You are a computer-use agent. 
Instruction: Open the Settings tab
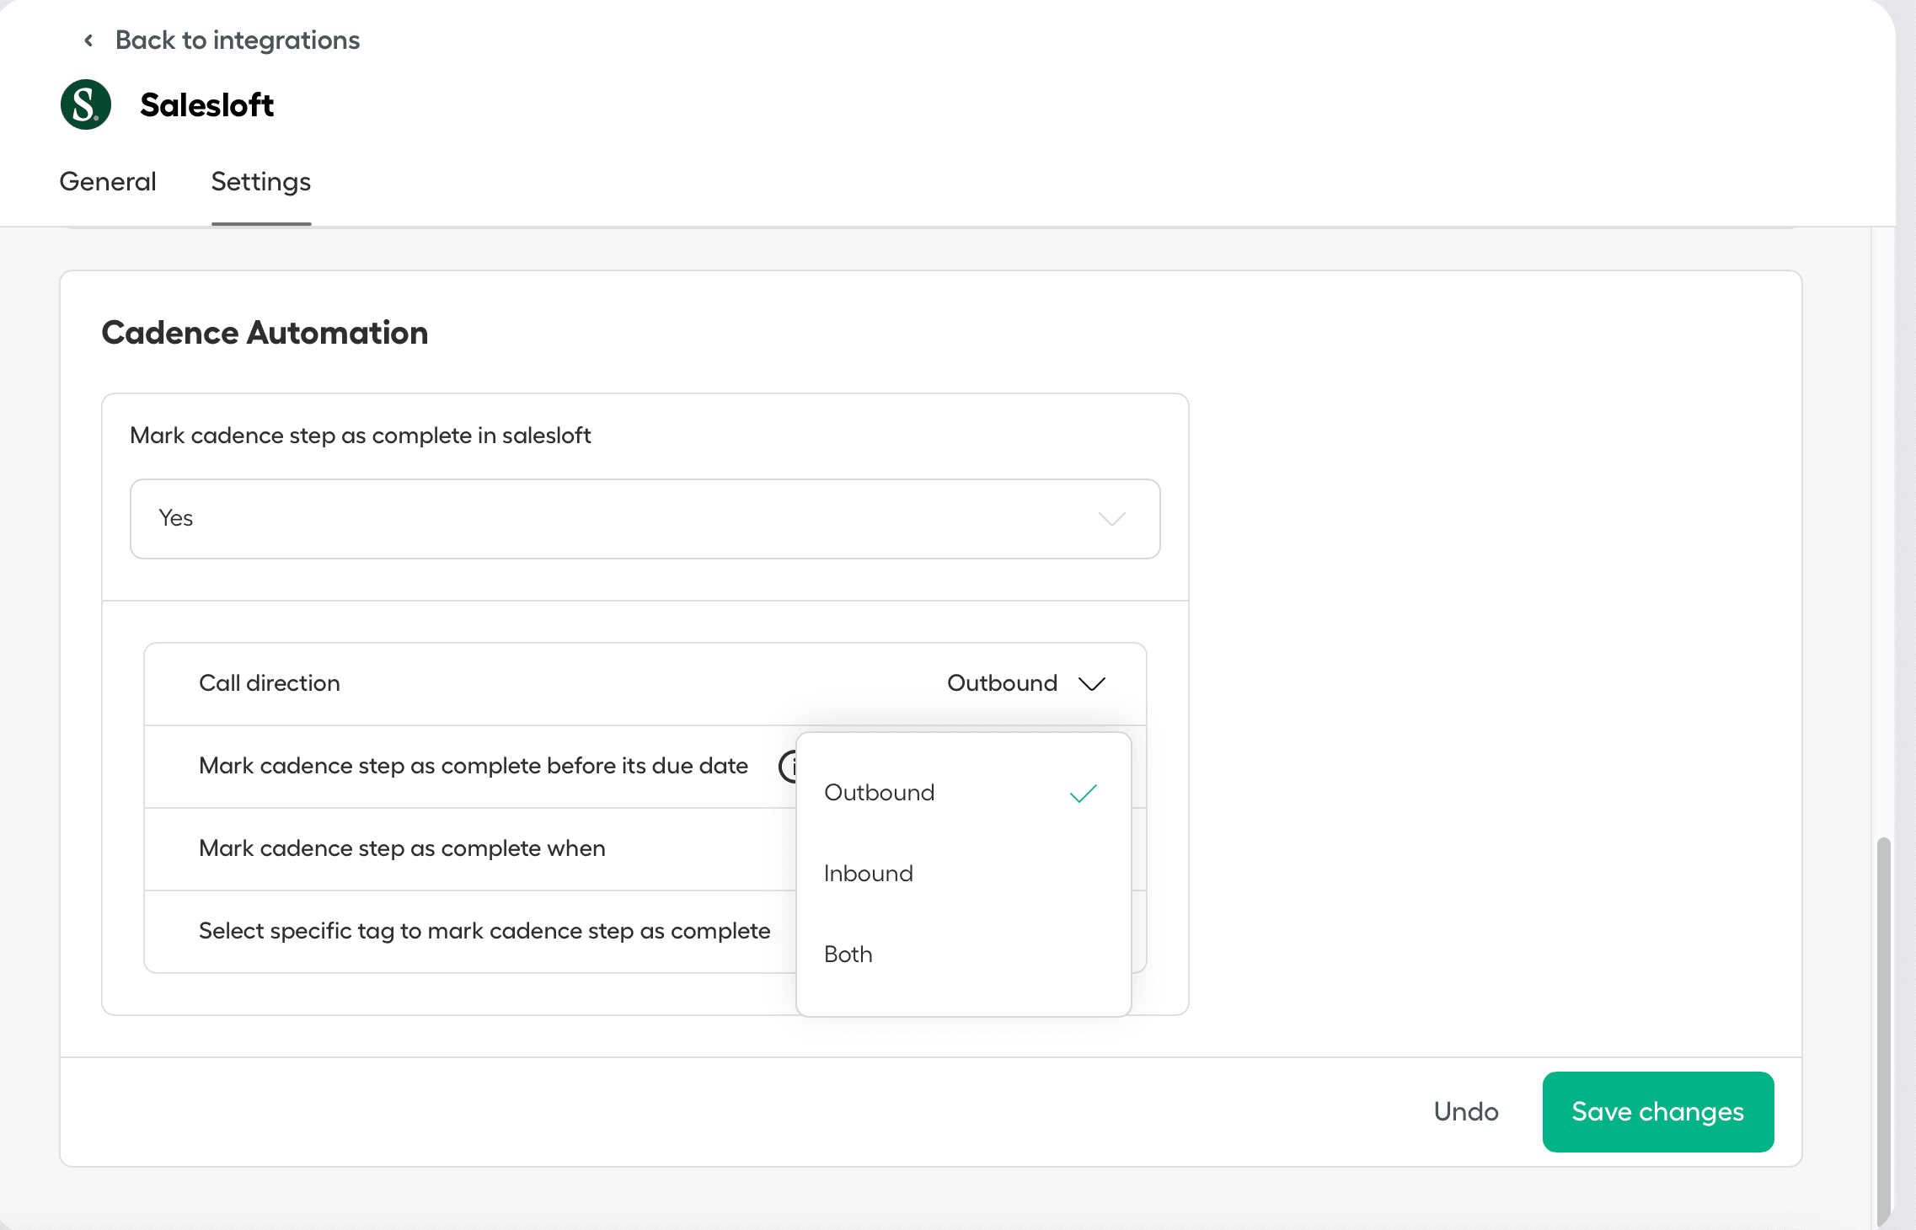pyautogui.click(x=260, y=182)
